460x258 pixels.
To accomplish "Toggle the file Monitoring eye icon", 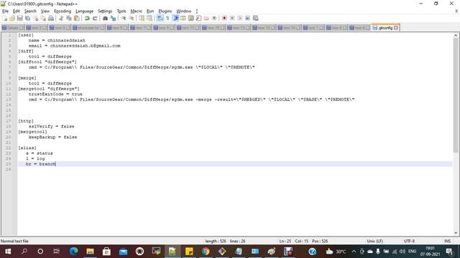I will click(x=214, y=18).
